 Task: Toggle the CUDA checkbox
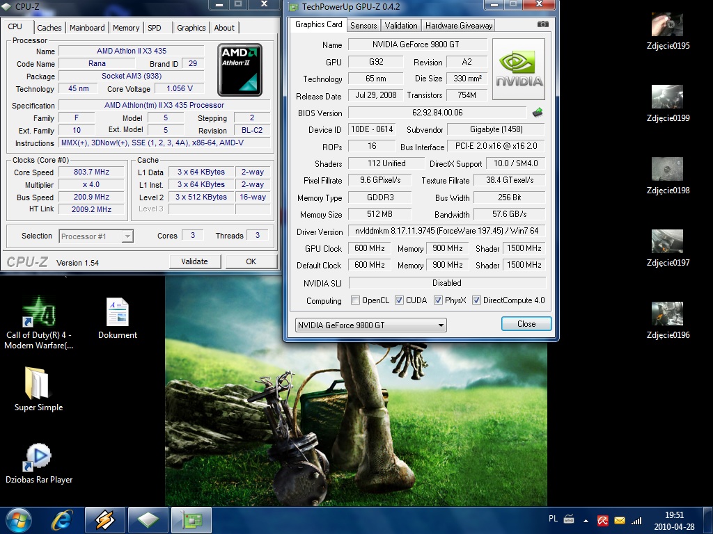[400, 300]
